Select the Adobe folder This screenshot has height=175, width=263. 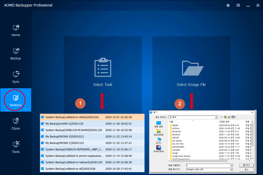[x=174, y=125]
